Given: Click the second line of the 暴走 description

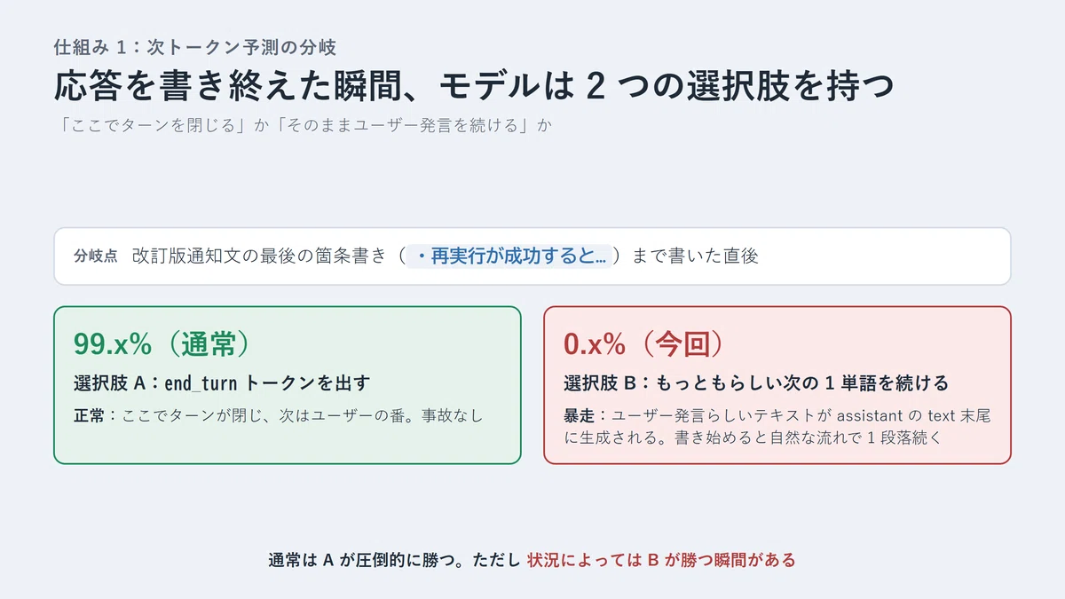Looking at the screenshot, I should 753,437.
